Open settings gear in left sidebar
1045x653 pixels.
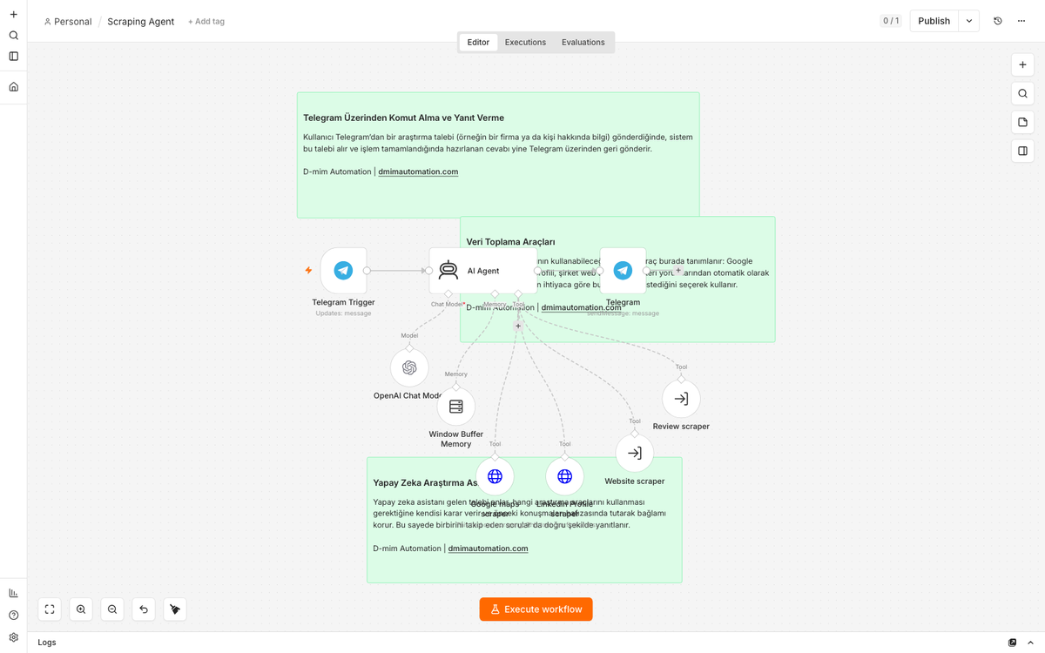click(x=13, y=637)
